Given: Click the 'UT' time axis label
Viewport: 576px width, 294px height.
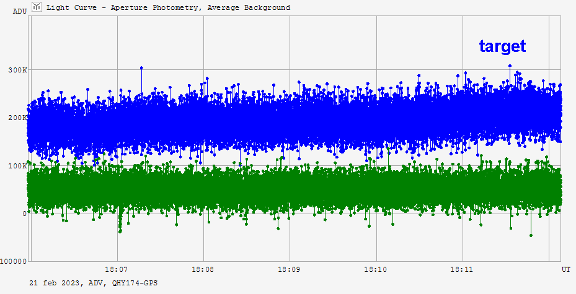Looking at the screenshot, I should (565, 269).
